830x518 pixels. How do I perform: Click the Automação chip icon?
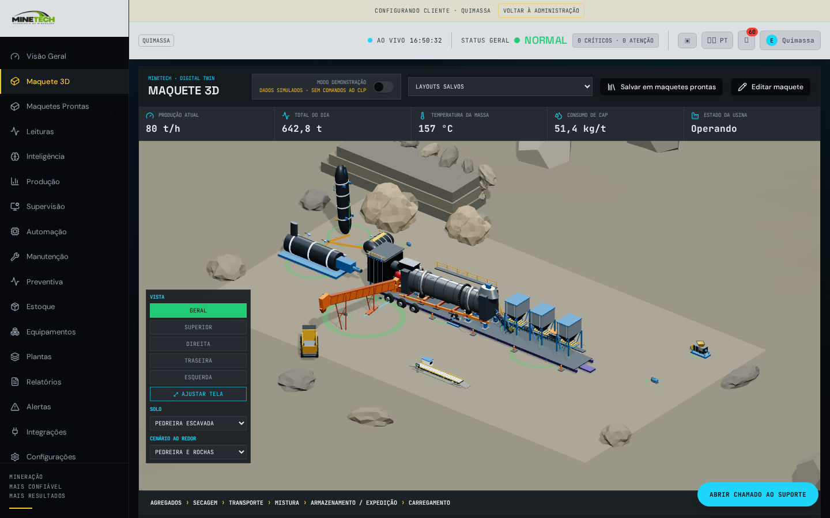[x=15, y=231]
